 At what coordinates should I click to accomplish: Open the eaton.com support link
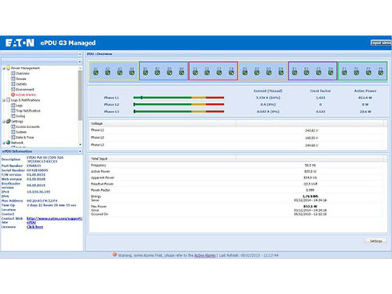point(55,221)
